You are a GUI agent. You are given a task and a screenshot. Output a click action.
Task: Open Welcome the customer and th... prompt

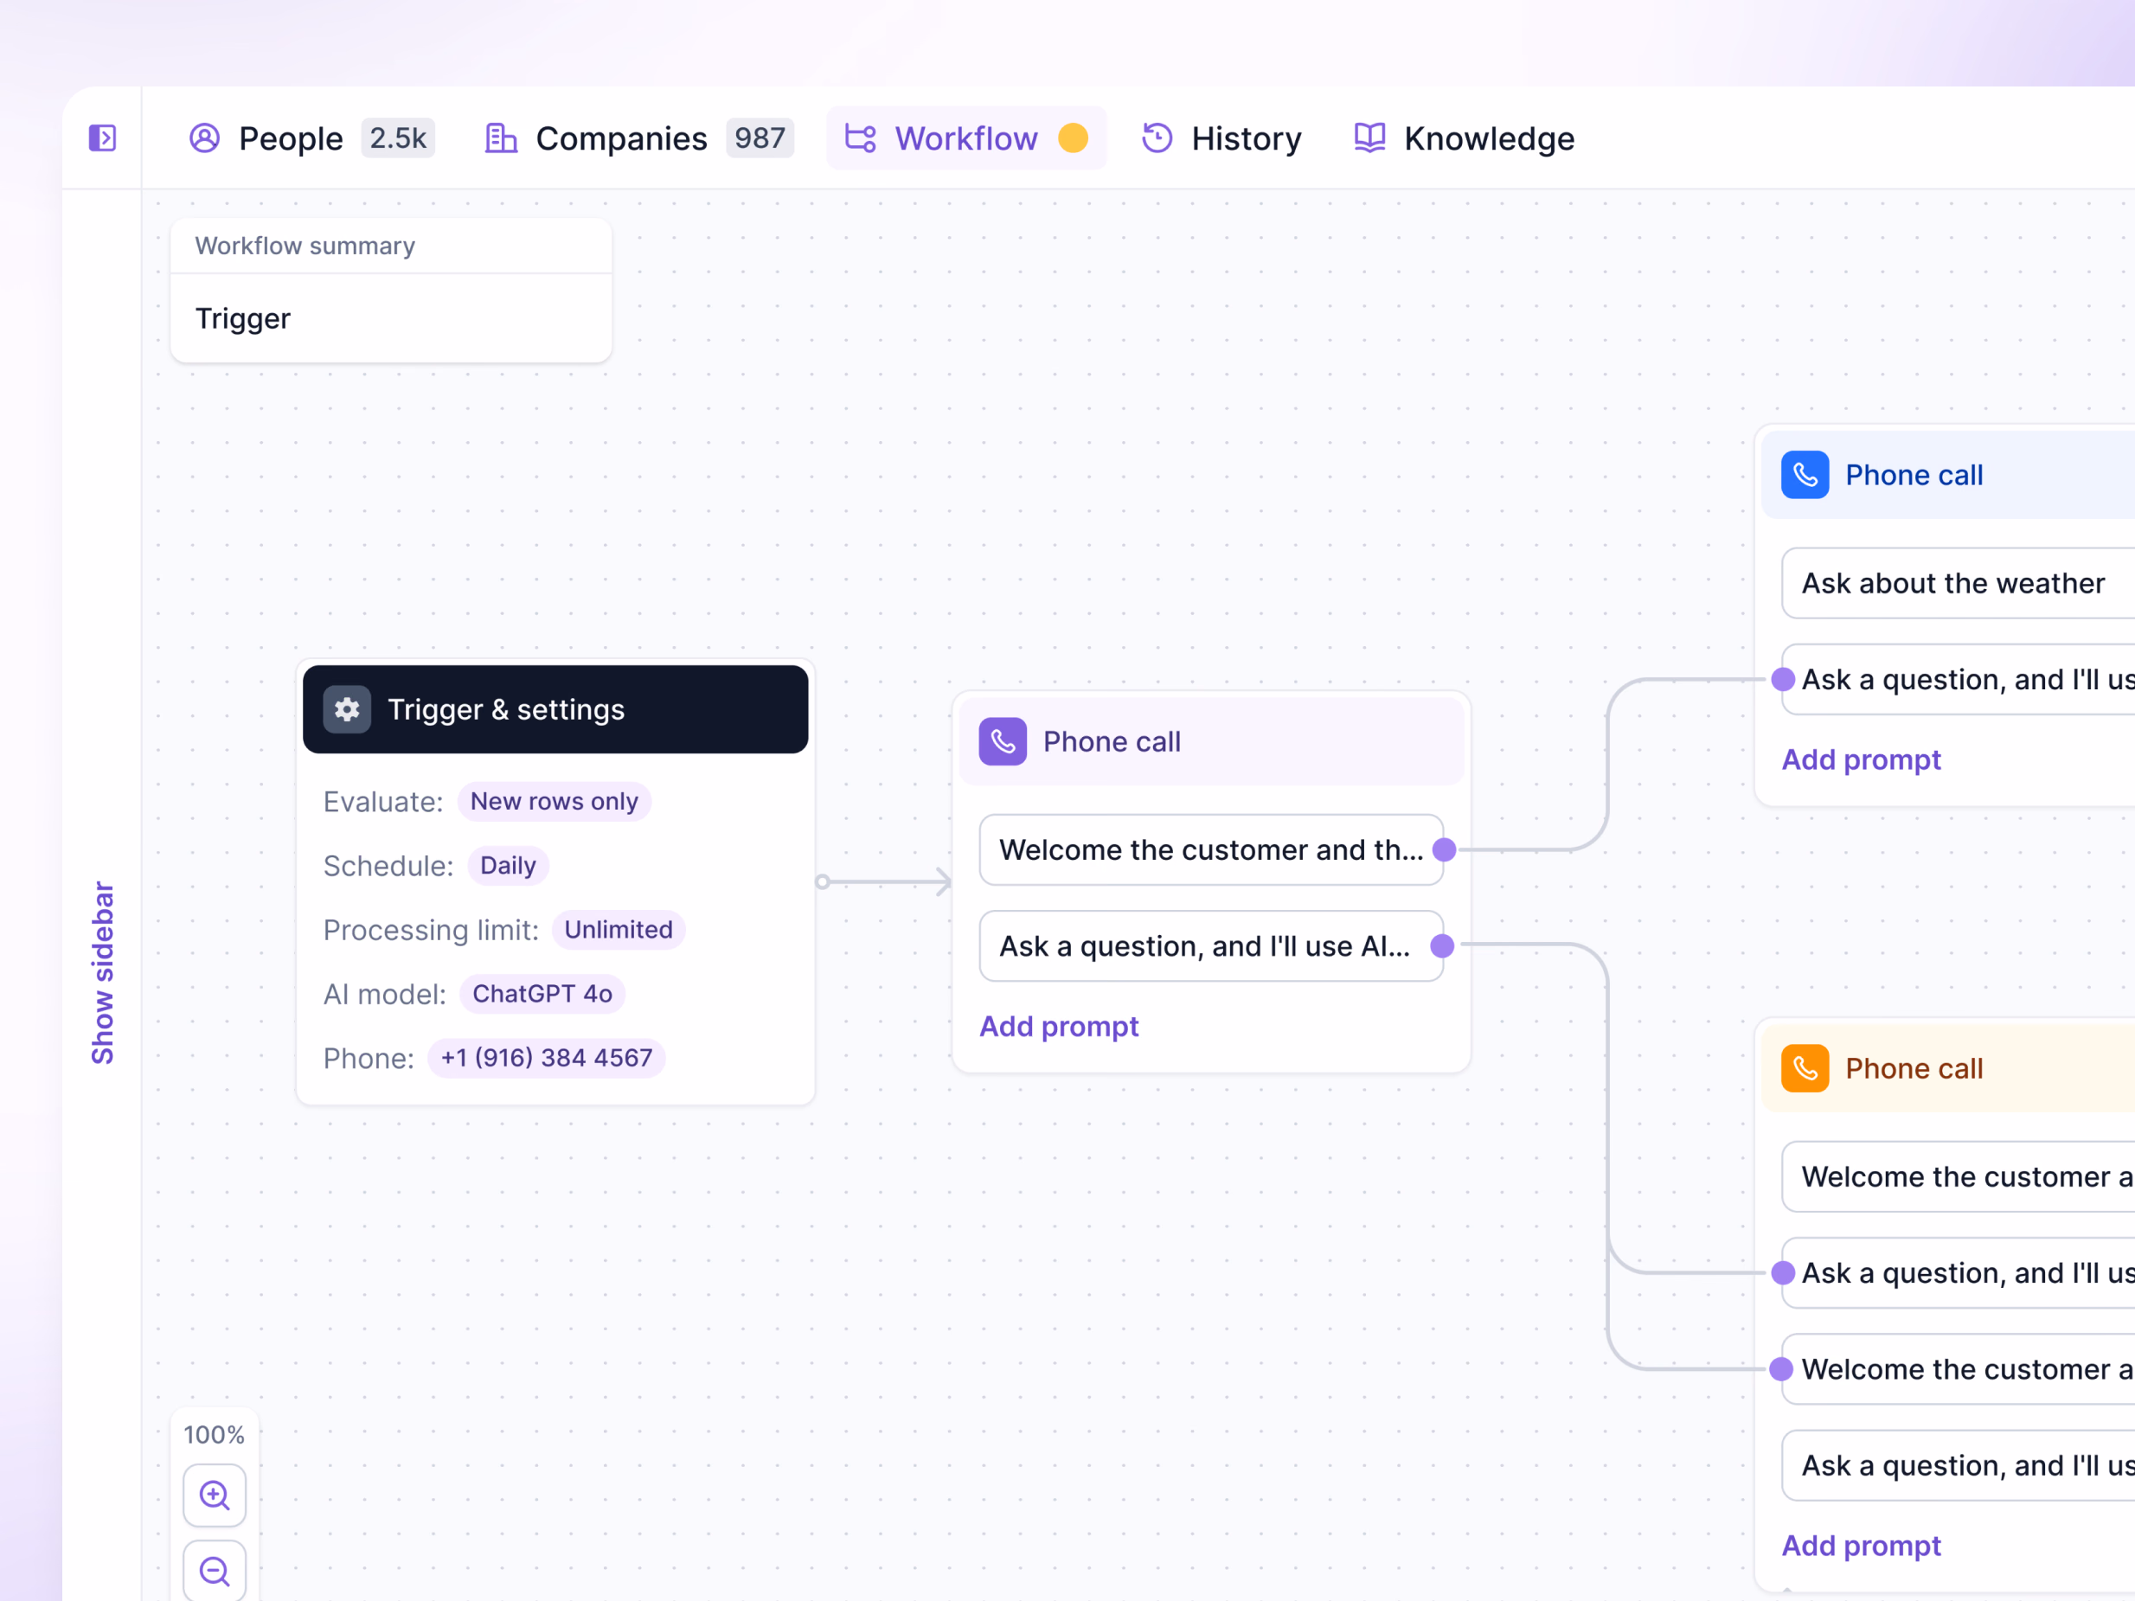pyautogui.click(x=1211, y=849)
